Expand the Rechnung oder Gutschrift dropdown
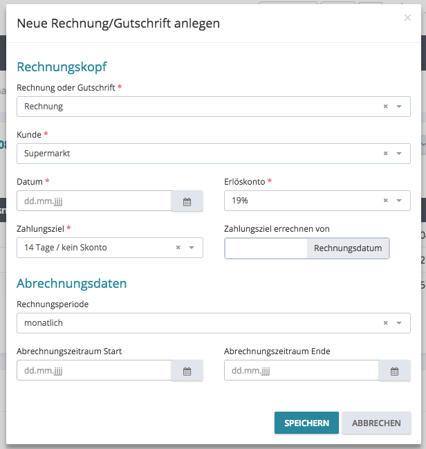The image size is (426, 449). 399,107
